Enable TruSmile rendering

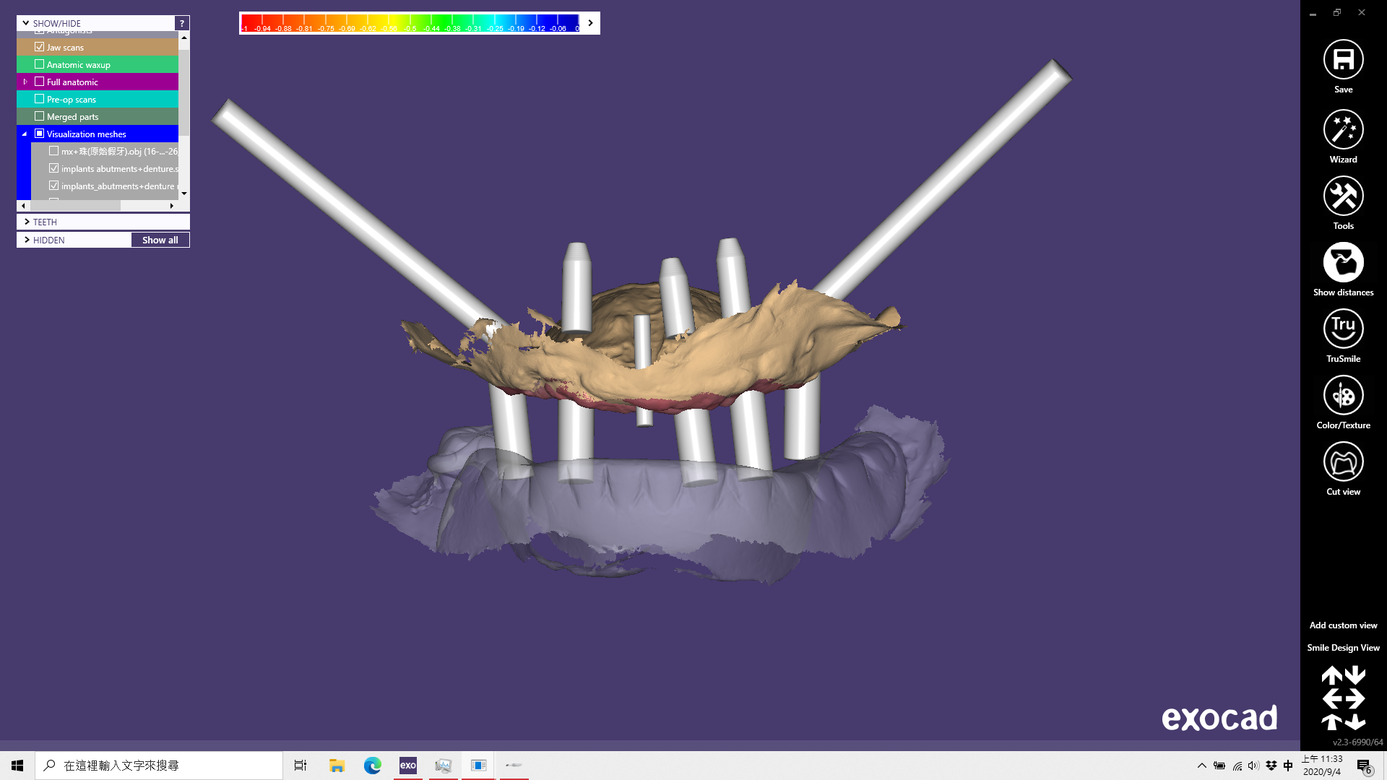tap(1343, 329)
